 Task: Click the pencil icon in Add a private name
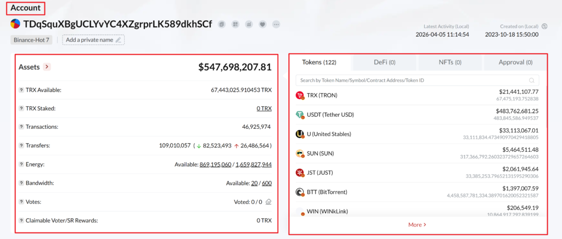point(119,40)
